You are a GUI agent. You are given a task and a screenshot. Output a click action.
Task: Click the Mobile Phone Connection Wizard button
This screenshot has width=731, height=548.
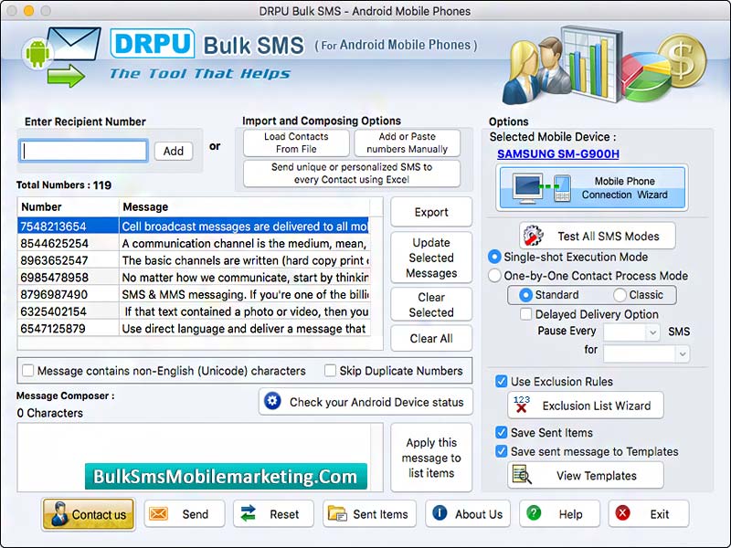point(592,188)
